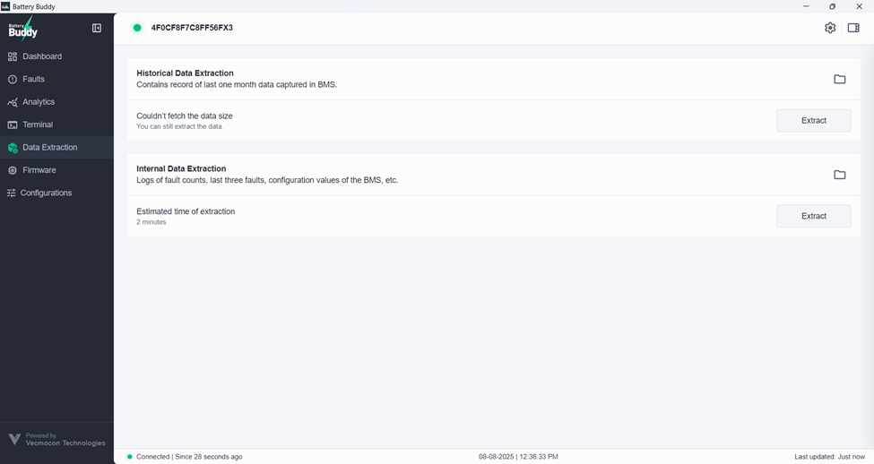Click the green connection dot beside device ID
The width and height of the screenshot is (874, 464).
(137, 28)
